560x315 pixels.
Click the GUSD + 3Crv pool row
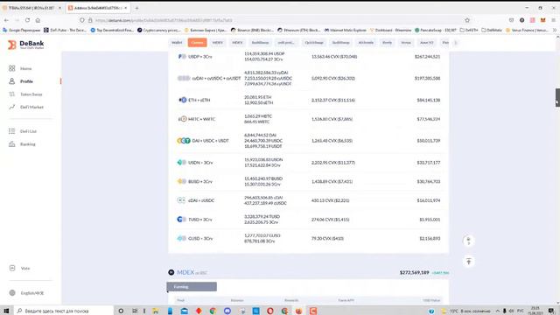[308, 238]
